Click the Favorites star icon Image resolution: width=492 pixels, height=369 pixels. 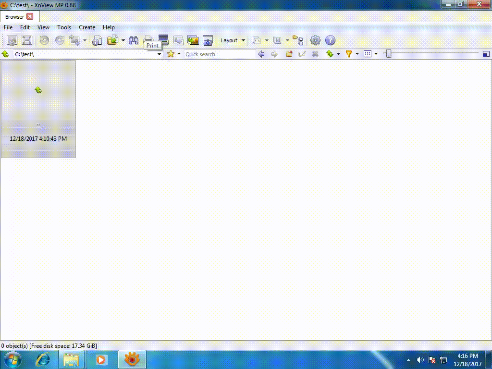(x=171, y=54)
